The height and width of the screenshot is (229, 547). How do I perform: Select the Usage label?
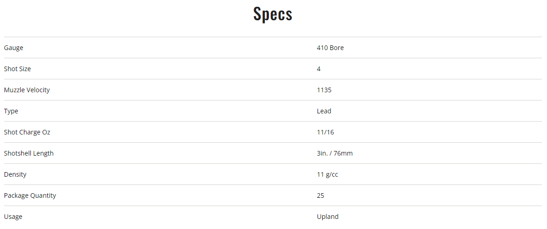[x=13, y=217]
